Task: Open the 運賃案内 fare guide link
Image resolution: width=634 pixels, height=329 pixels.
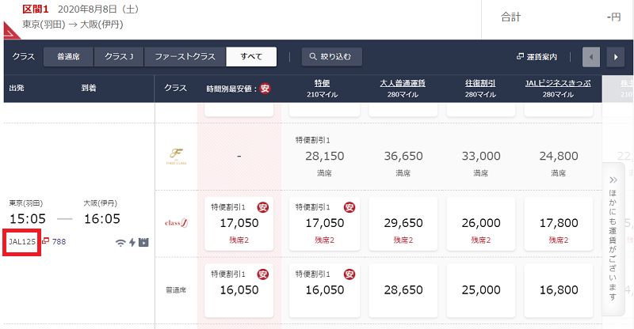Action: click(537, 57)
